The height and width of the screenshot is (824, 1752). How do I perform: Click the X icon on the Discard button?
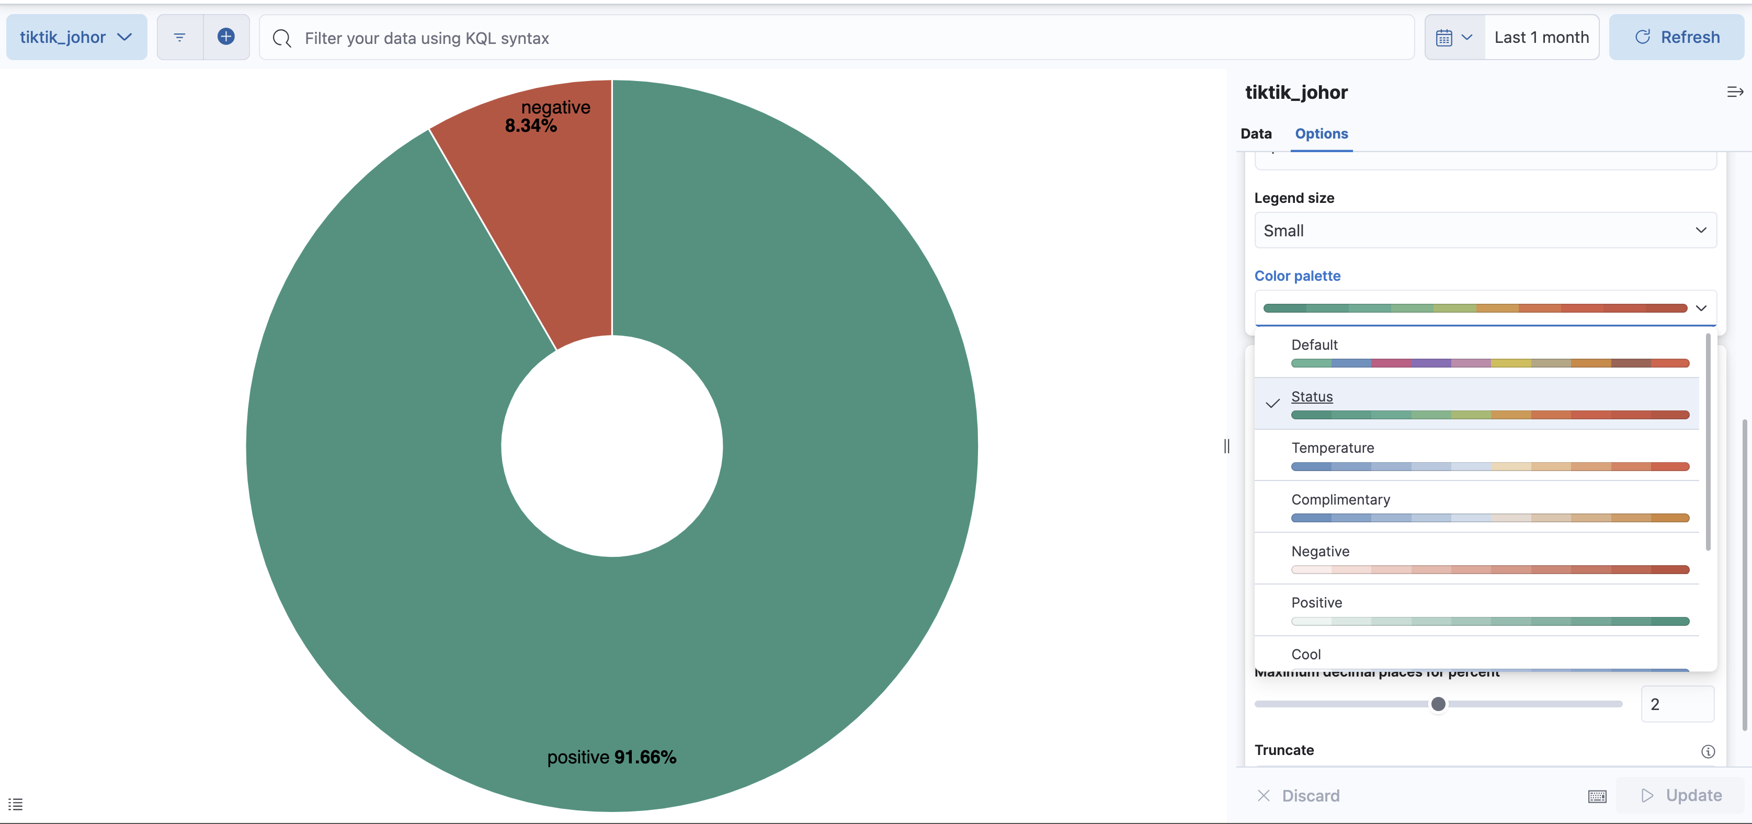[1264, 795]
